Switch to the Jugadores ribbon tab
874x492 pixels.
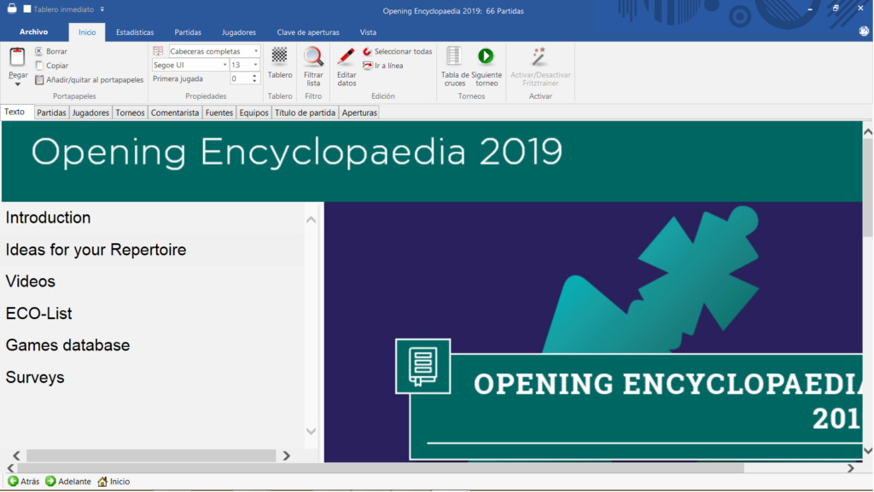pyautogui.click(x=239, y=32)
